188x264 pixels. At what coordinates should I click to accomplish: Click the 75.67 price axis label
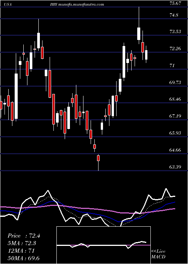point(175,3)
